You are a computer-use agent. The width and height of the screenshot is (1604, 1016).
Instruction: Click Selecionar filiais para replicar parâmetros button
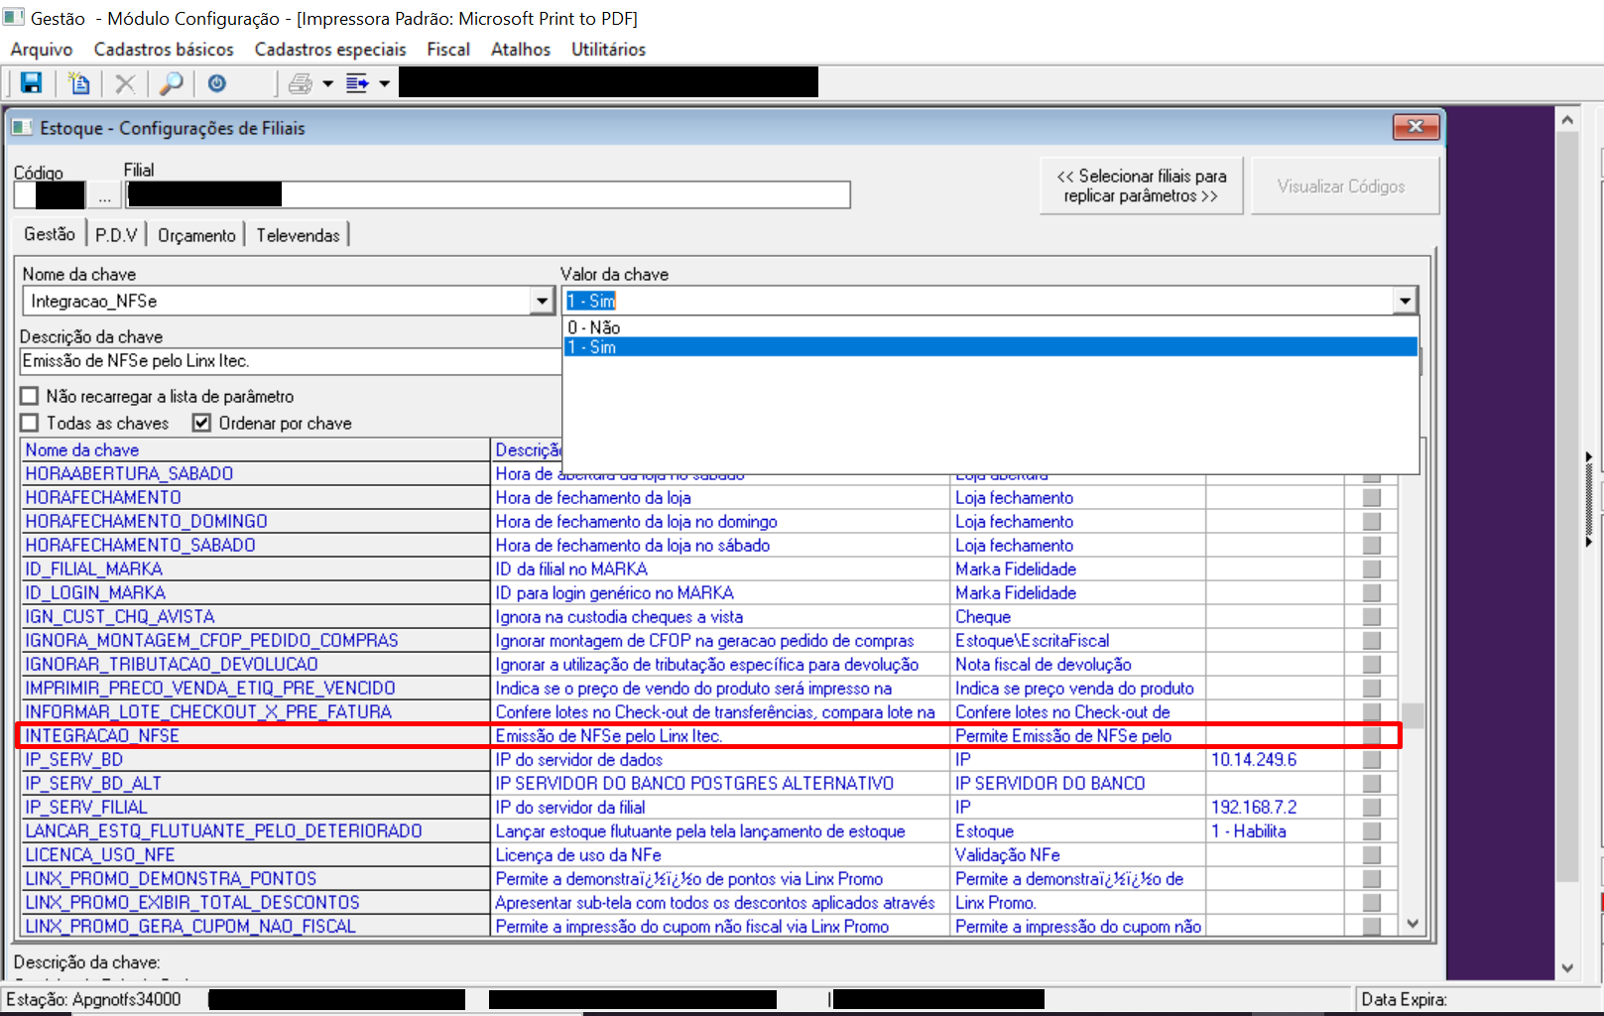click(x=1141, y=186)
